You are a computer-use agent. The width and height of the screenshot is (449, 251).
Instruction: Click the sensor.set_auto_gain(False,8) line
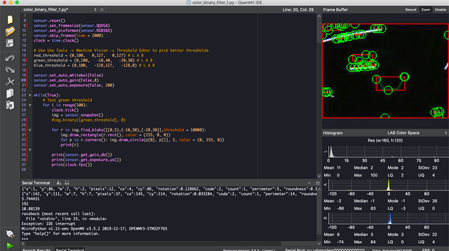pos(66,81)
